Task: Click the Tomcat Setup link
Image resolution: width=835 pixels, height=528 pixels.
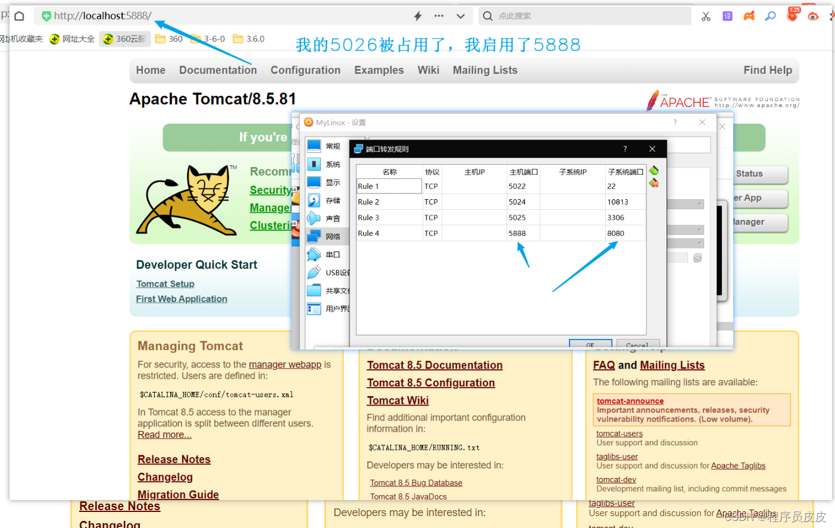Action: [165, 284]
